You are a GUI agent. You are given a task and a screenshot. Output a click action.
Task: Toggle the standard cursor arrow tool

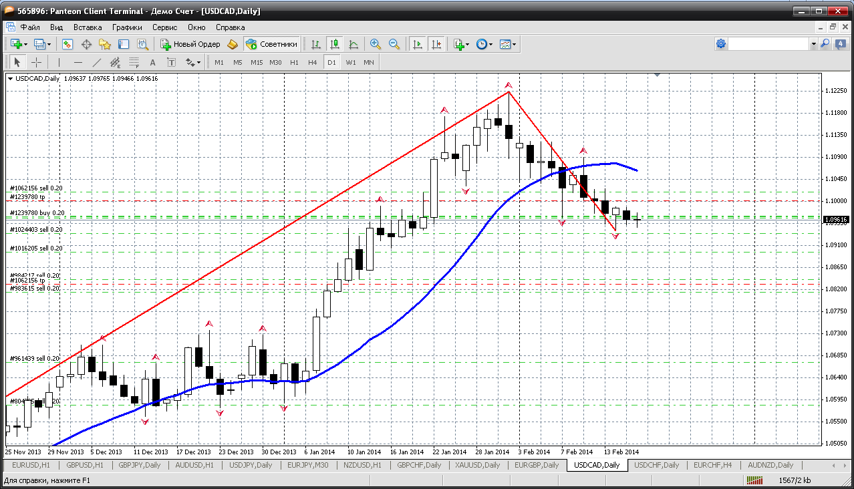point(17,62)
